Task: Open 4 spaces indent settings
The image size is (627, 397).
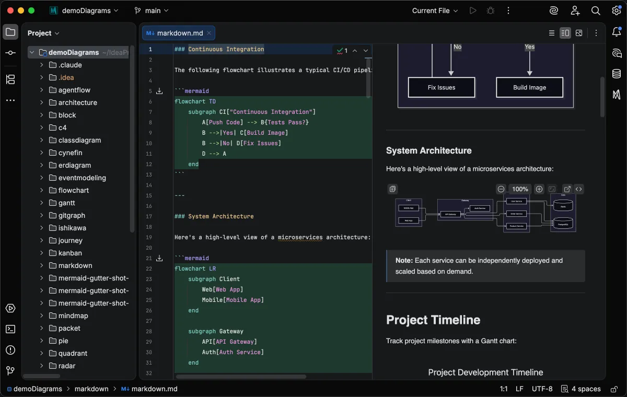Action: click(x=580, y=389)
